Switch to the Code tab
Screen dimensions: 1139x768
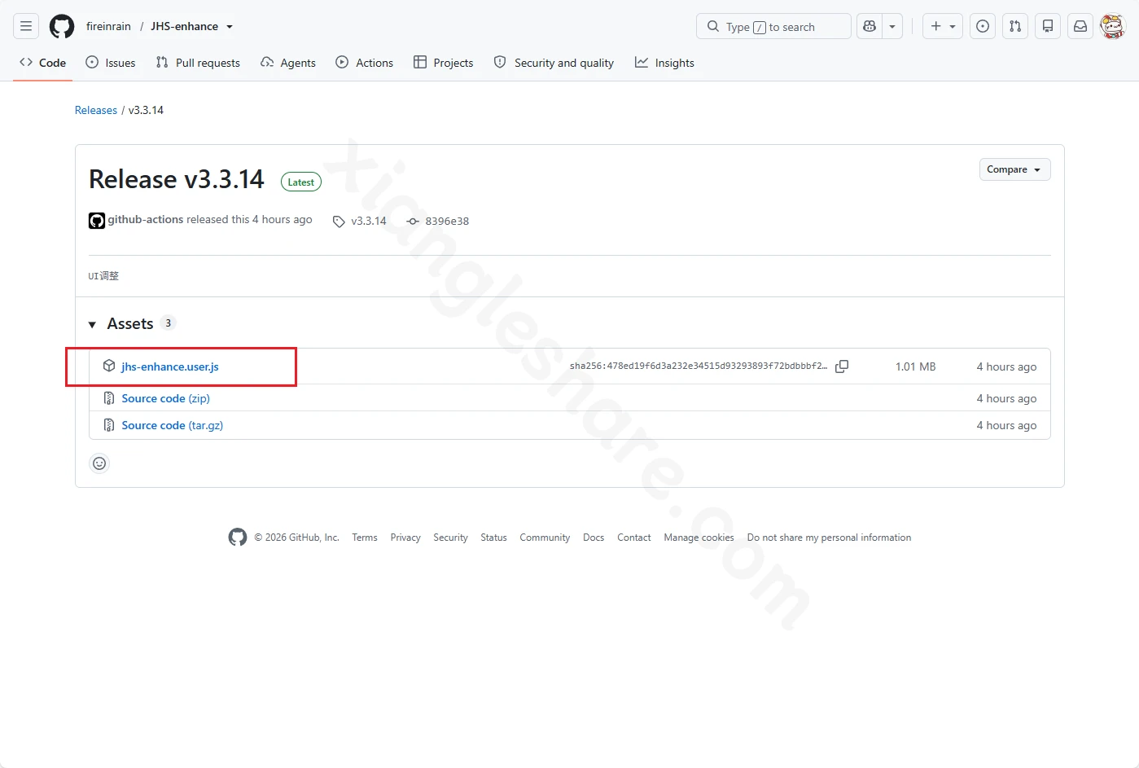coord(43,63)
